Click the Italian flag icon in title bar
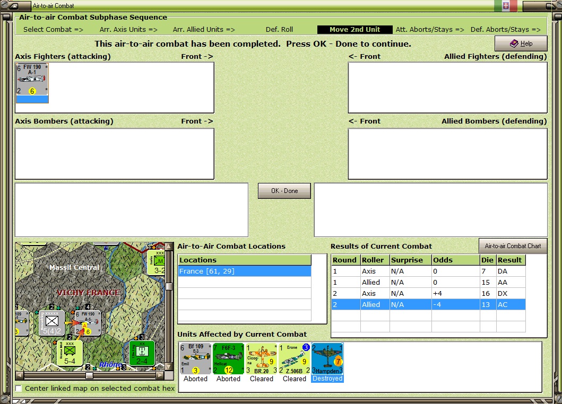562x404 pixels. pos(505,5)
